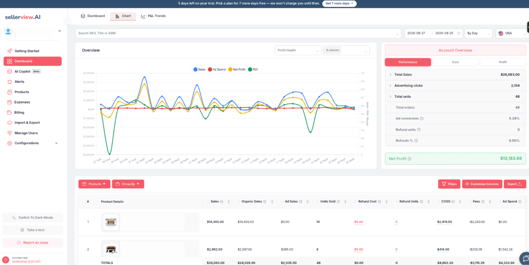Click the calendar icon in date range
Image resolution: width=529 pixels, height=265 pixels.
(x=459, y=33)
